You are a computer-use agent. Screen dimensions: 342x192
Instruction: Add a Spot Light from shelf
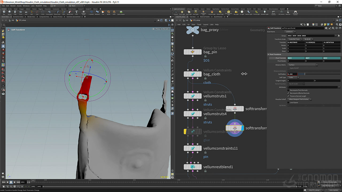click(189, 12)
